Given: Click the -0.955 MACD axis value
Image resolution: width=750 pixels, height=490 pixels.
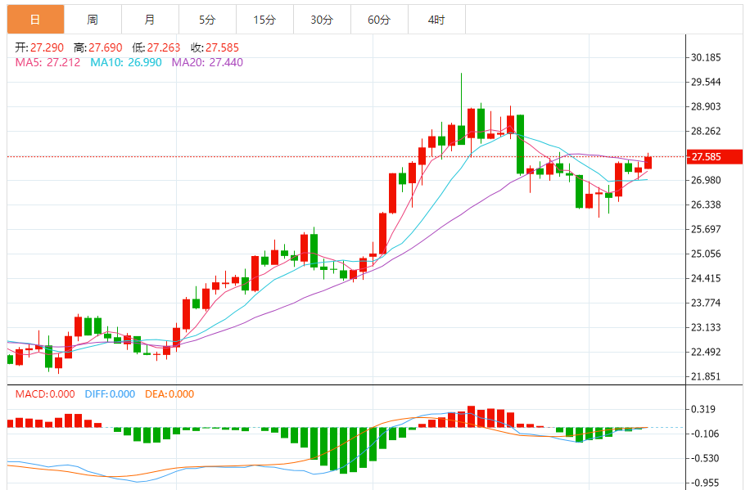Looking at the screenshot, I should [705, 483].
